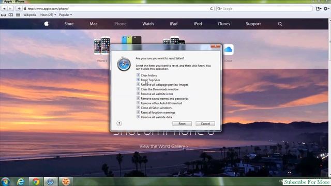331x186 pixels.
Task: Uncheck Reset all location warnings
Action: 138,112
